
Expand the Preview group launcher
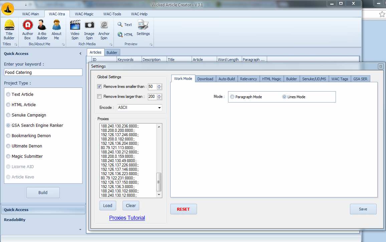(151, 44)
